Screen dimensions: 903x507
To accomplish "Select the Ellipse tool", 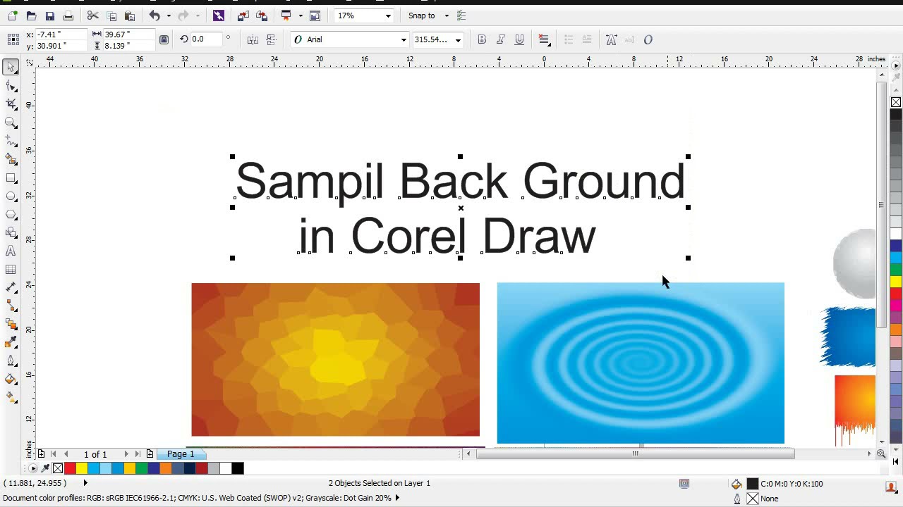I will [x=11, y=196].
